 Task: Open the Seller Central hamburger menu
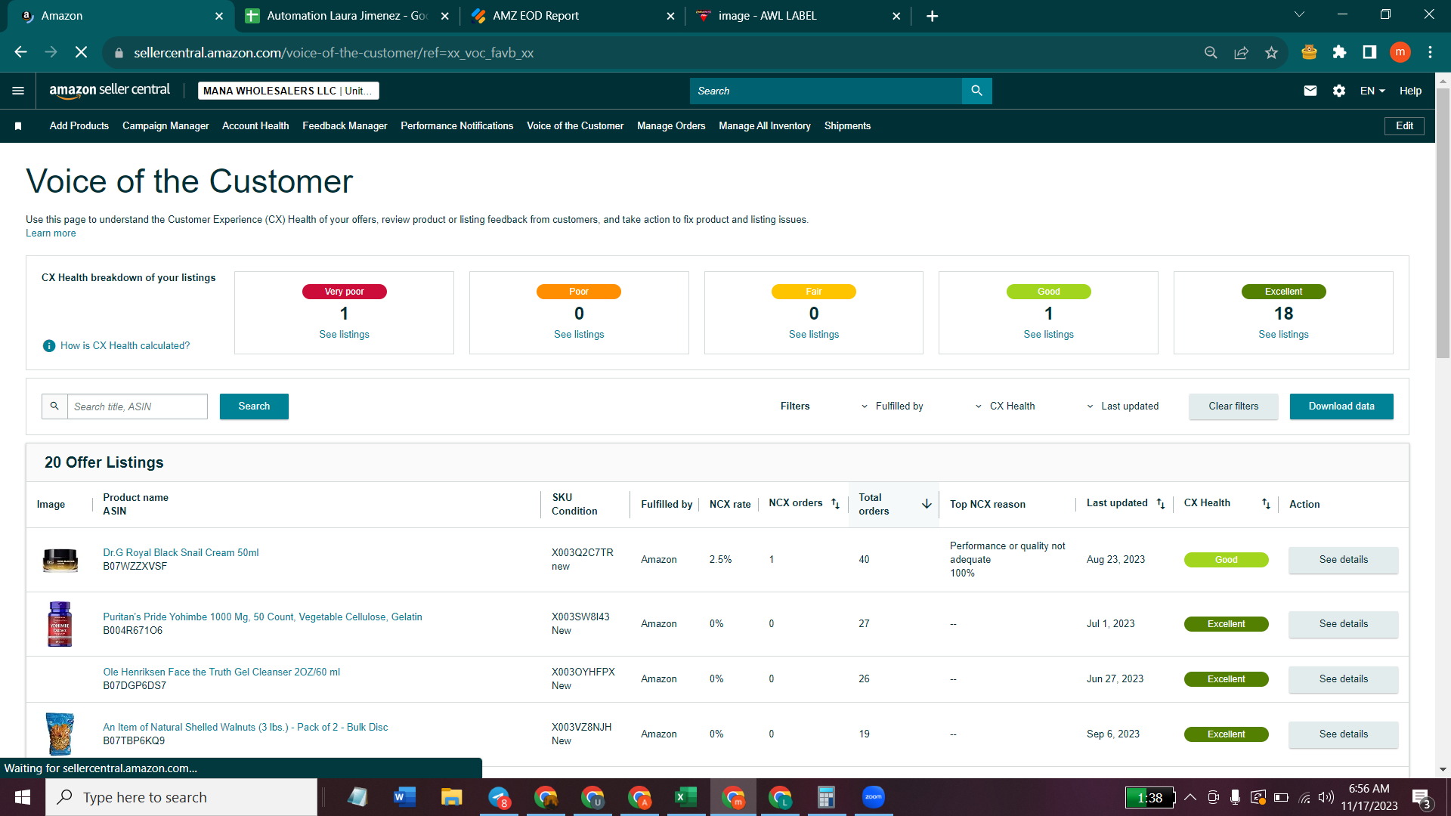18,91
